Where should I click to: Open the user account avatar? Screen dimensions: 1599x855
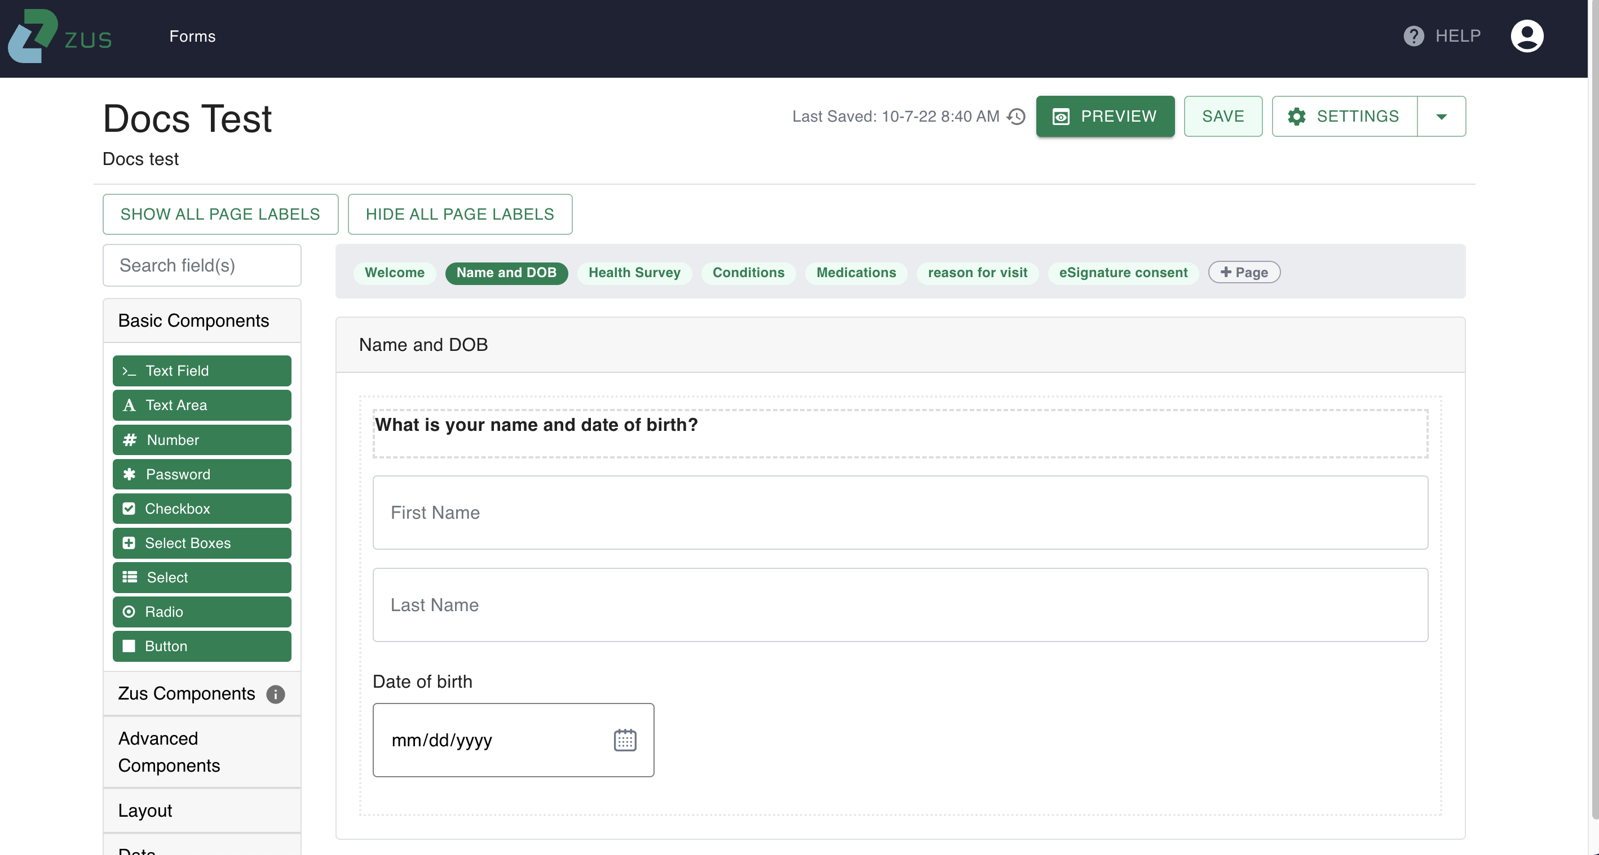coord(1526,36)
